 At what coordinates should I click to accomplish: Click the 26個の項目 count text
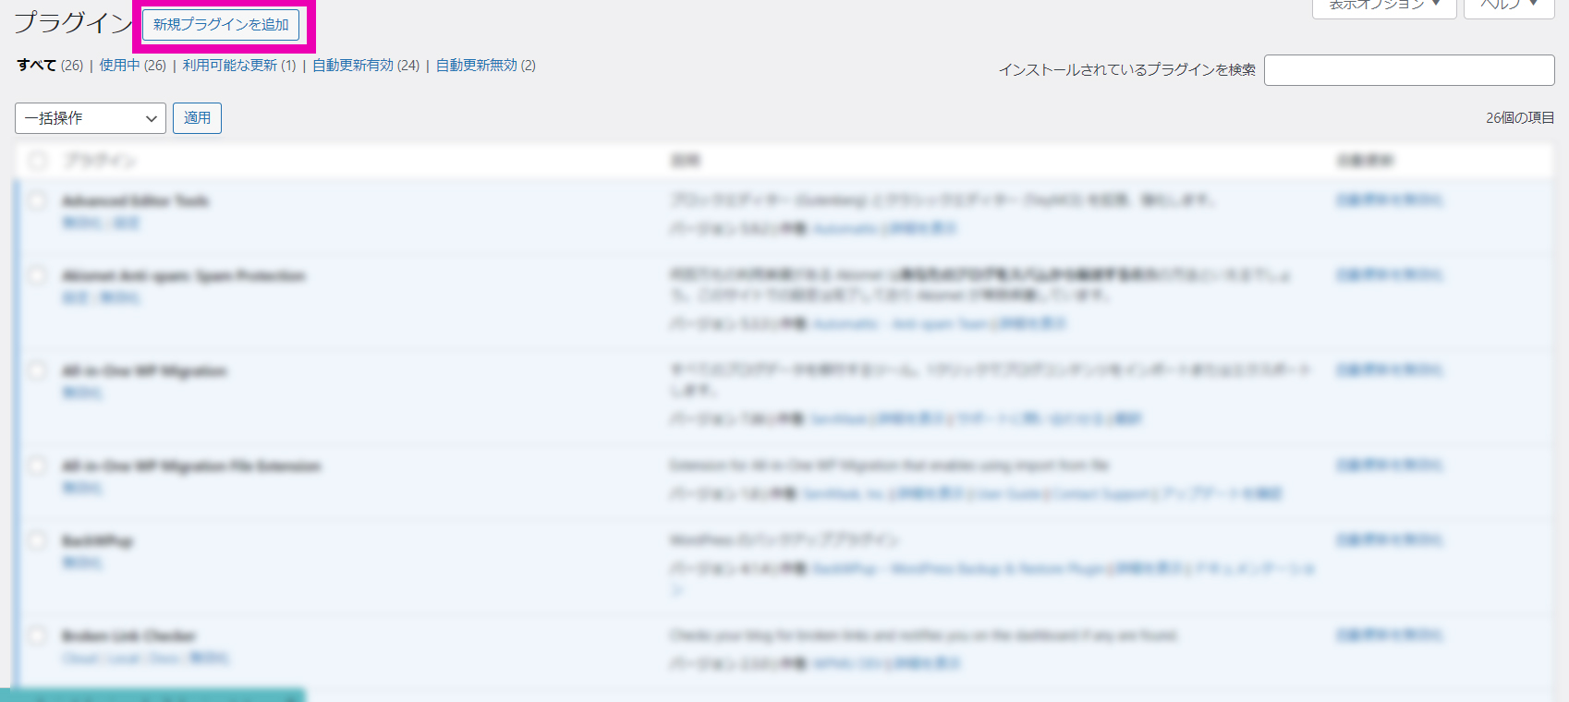pyautogui.click(x=1520, y=118)
